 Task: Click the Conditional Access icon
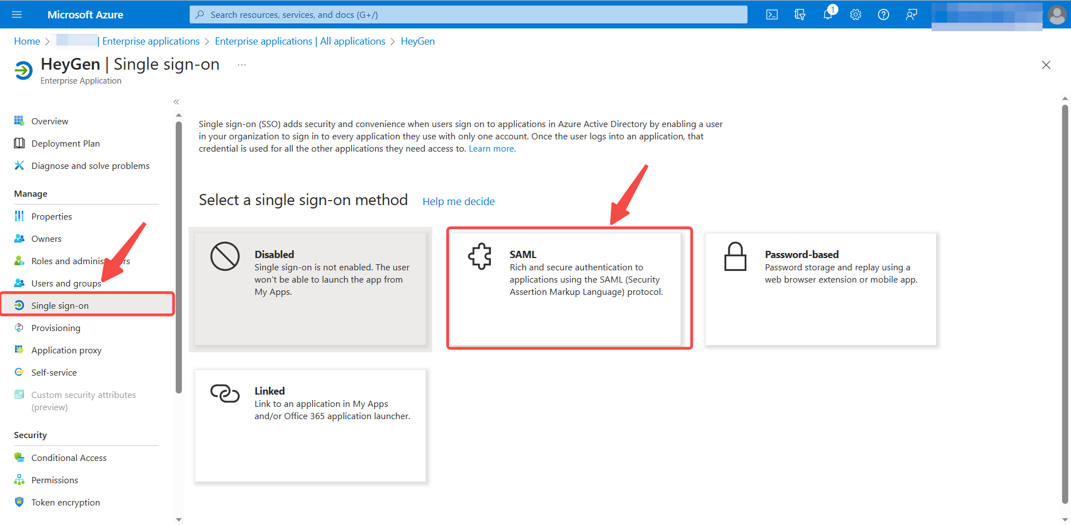coord(19,458)
